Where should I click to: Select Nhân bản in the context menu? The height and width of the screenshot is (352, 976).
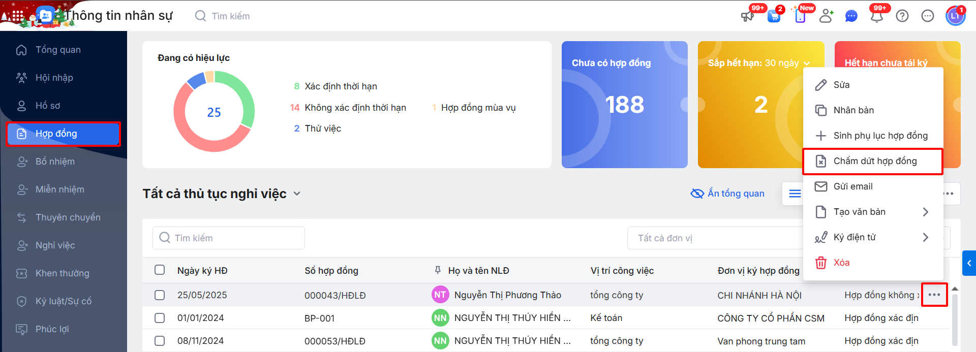point(853,110)
